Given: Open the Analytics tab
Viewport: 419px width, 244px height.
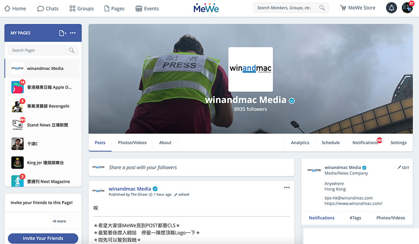Looking at the screenshot, I should click(x=300, y=143).
